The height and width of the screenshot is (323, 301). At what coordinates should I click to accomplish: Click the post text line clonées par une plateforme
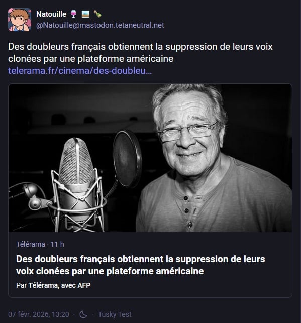pyautogui.click(x=90, y=59)
